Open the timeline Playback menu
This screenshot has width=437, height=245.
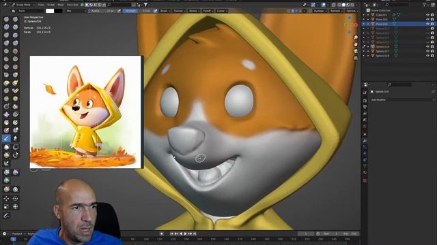18,233
